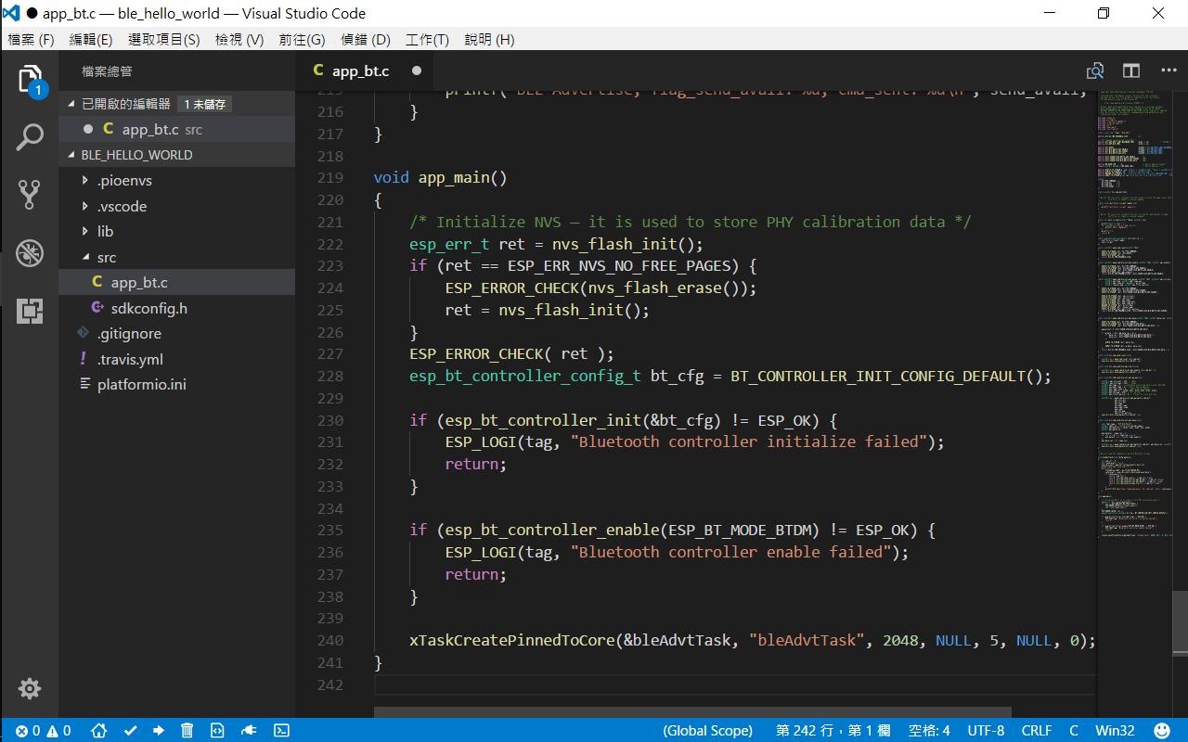
Task: Upload firmware via the PlatformIO arrow icon
Action: [158, 730]
